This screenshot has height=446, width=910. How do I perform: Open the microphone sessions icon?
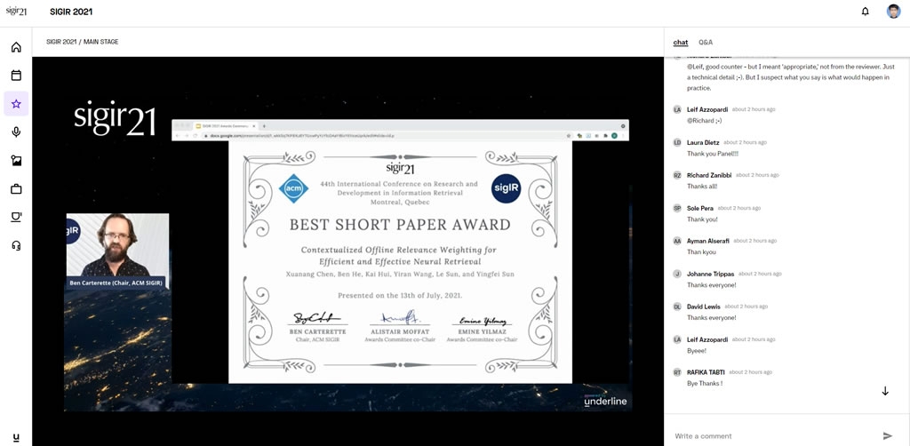coord(16,132)
